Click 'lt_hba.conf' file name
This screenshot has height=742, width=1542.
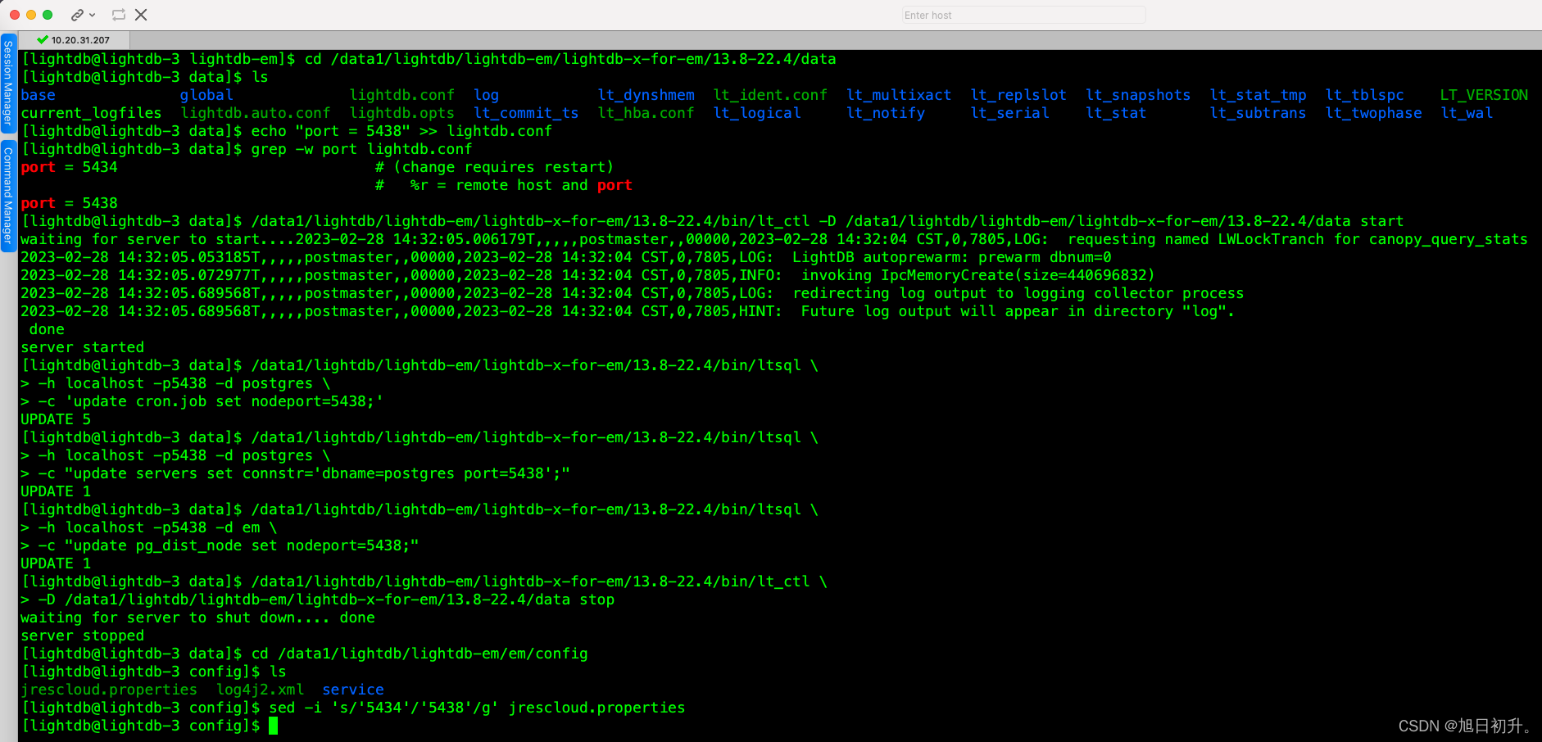[646, 113]
